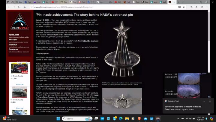
Task: Open Brave browser from the taskbar
Action: [139, 119]
